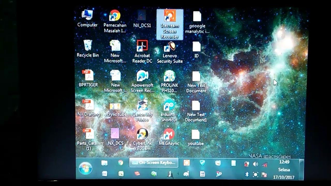
Task: Select the NX Drafting PDF
Action: (x=88, y=108)
